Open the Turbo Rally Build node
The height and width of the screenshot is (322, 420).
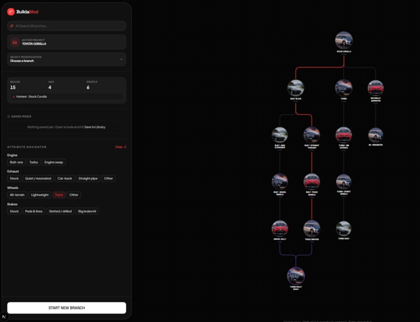click(x=296, y=276)
